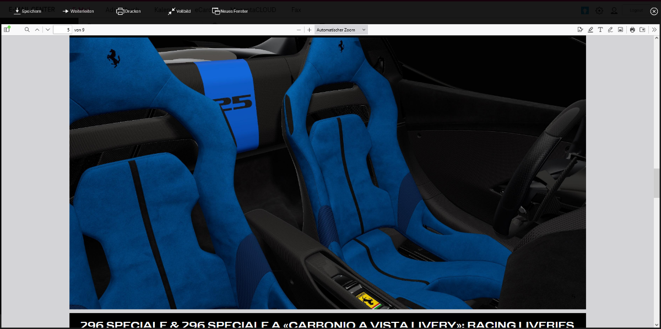Screen dimensions: 661x329
Task: Go to previous page arrow
Action: (37, 30)
